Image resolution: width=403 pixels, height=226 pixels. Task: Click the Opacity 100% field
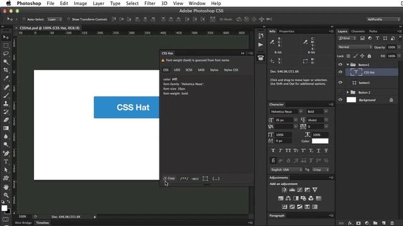pyautogui.click(x=392, y=47)
